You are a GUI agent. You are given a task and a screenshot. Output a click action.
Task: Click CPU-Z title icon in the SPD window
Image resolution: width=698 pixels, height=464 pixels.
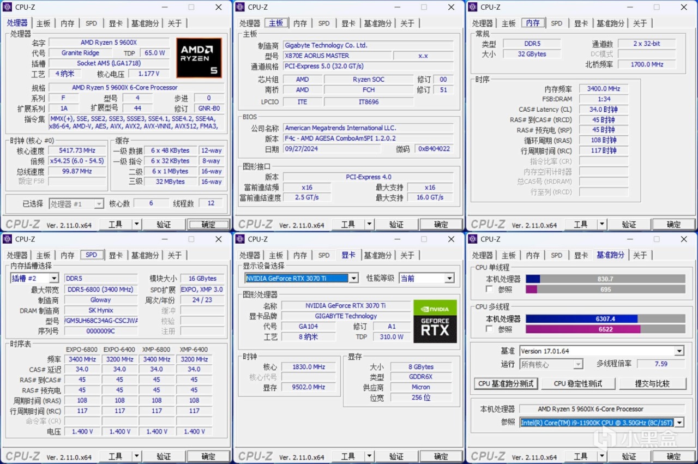[8, 239]
